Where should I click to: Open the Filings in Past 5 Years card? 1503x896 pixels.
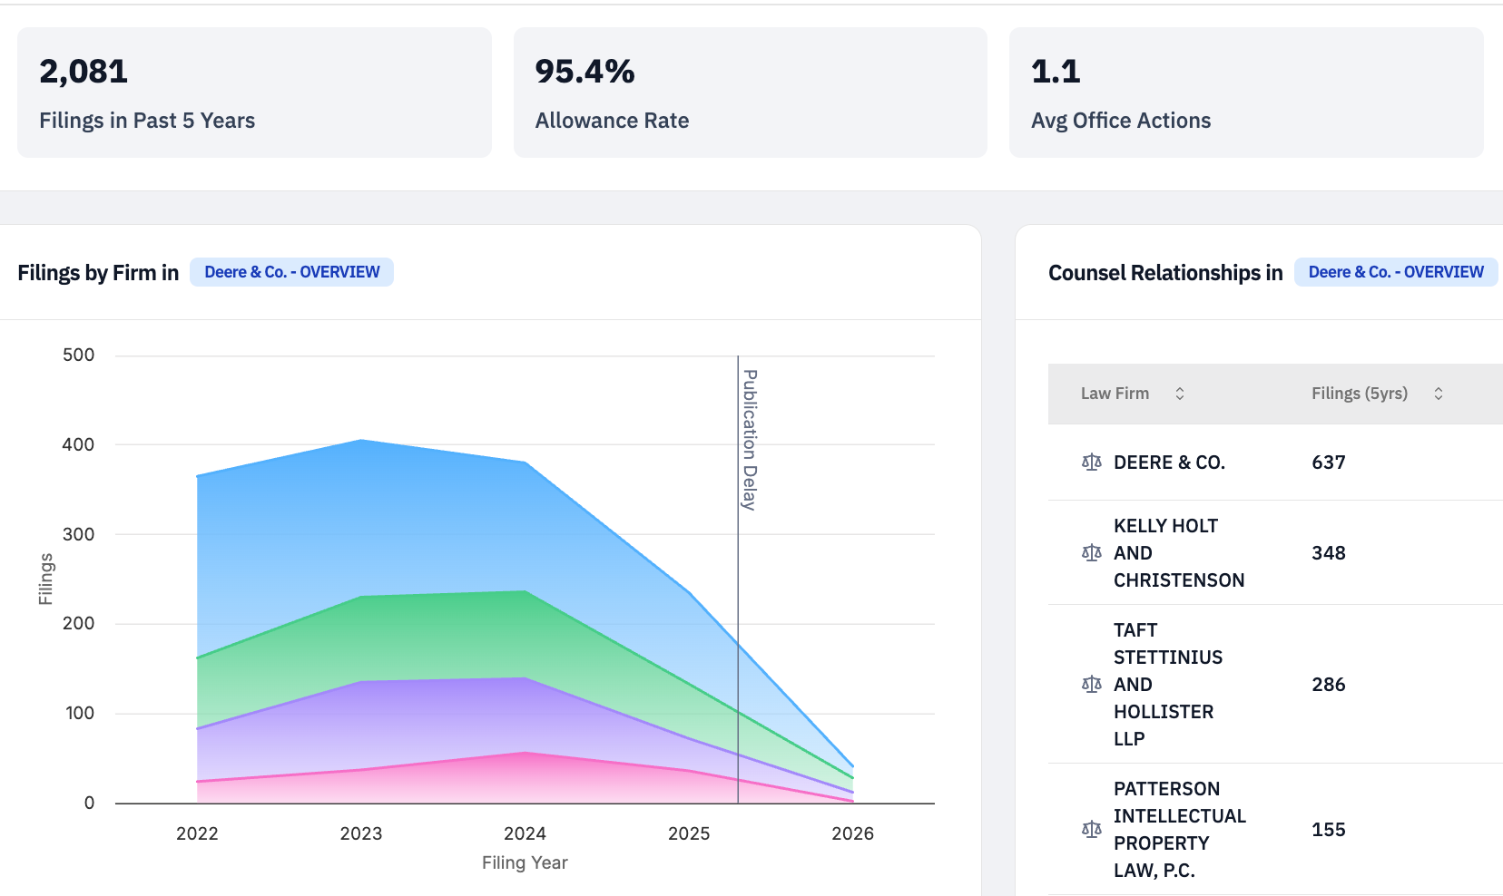click(254, 93)
